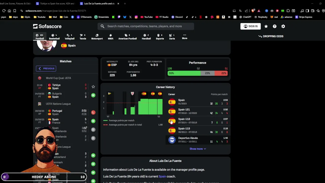Click the Brave Rewards triangle icon

tap(259, 11)
